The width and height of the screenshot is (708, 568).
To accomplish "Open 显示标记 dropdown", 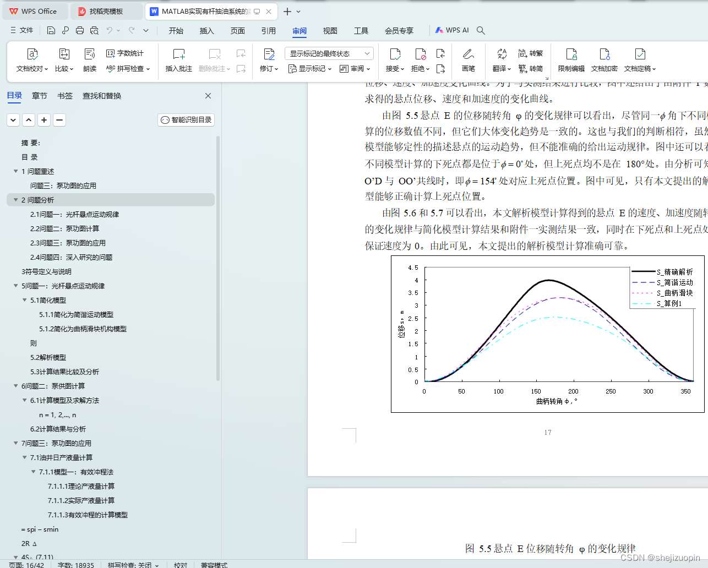I will [311, 69].
